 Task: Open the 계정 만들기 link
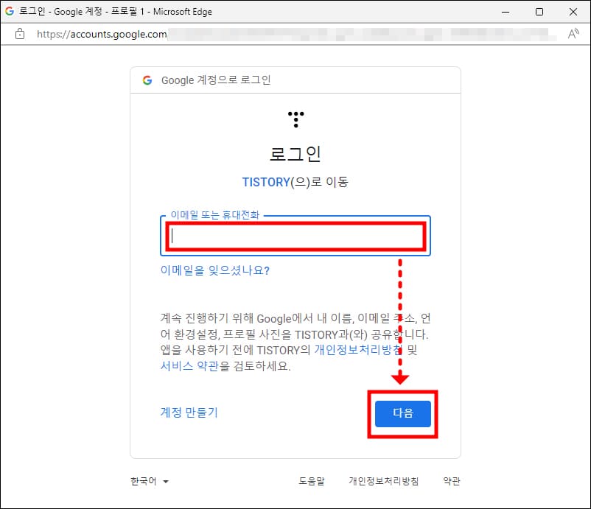pos(187,413)
